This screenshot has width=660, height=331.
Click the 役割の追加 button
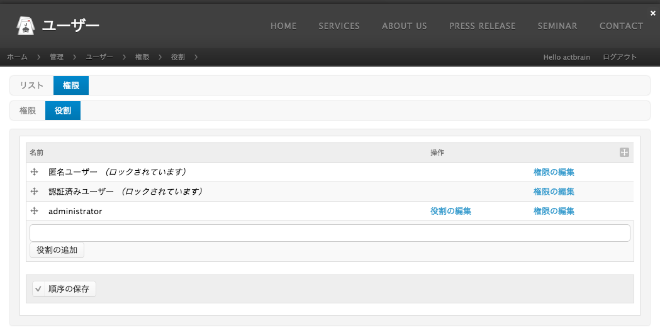57,250
